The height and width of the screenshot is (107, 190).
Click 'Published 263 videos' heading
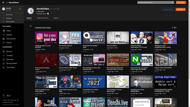[43, 28]
